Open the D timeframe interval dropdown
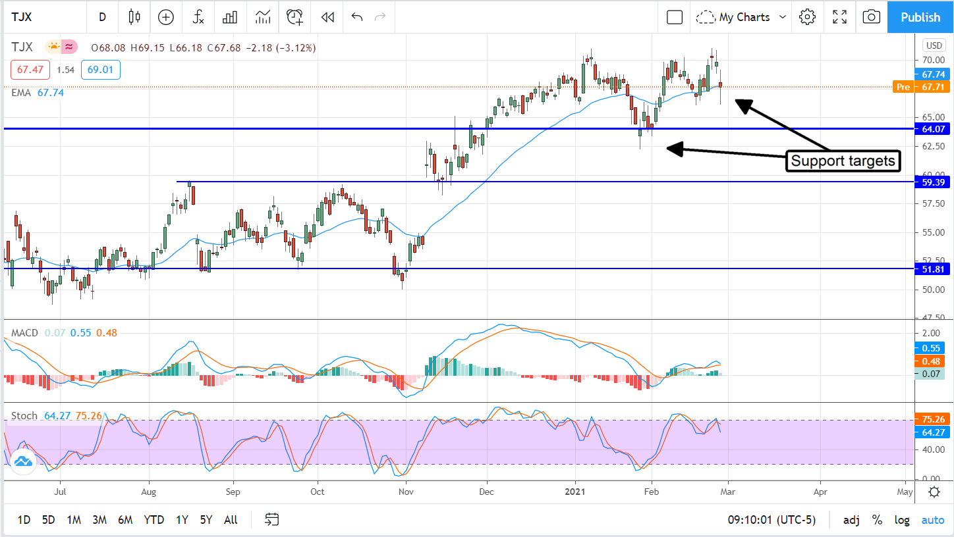 tap(102, 17)
